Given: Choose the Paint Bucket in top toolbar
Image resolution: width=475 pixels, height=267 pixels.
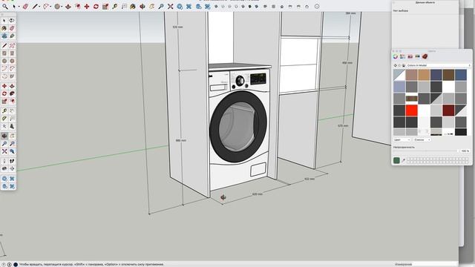Looking at the screenshot, I should click(133, 6).
